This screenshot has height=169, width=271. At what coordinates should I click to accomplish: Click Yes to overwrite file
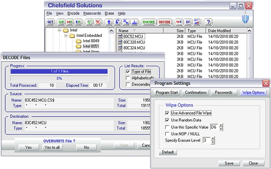pos(28,147)
